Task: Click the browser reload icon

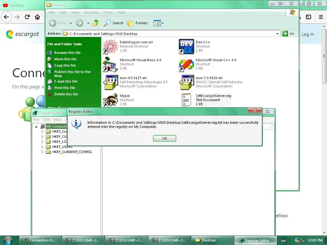Action: click(27, 17)
